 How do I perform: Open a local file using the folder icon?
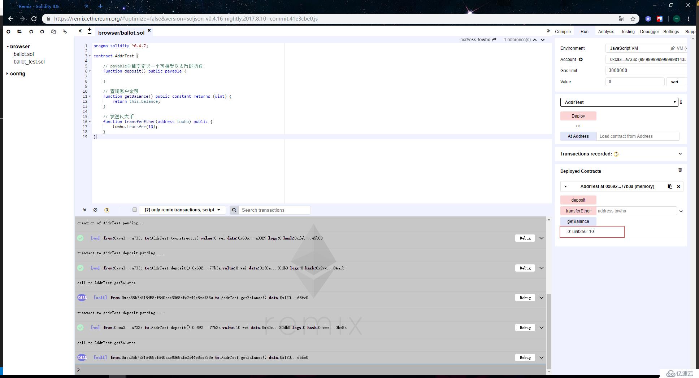(19, 32)
